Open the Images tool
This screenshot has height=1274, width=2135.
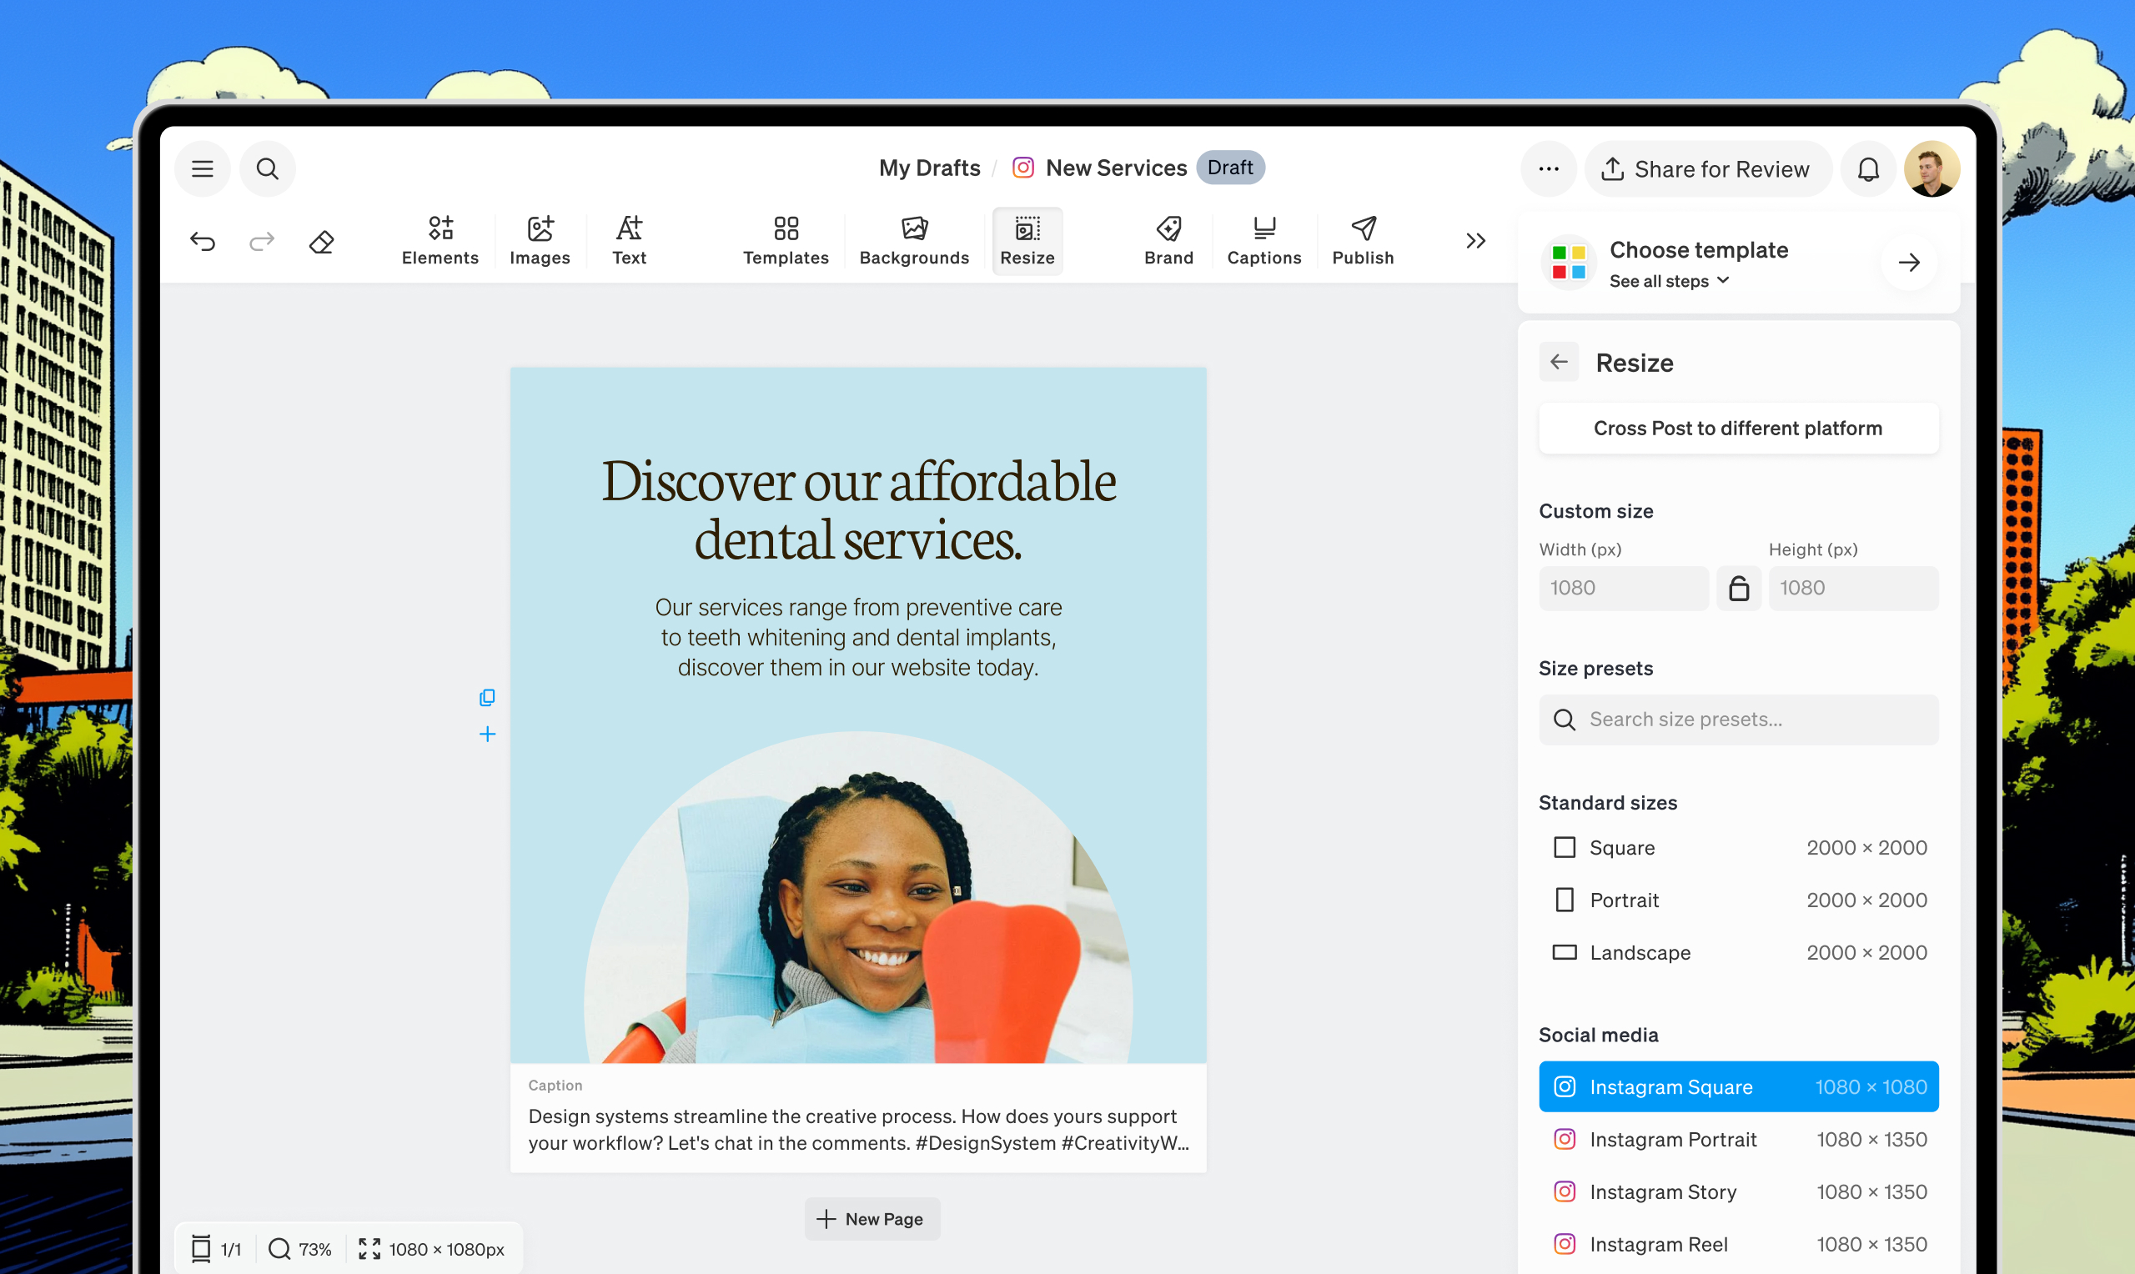pos(540,241)
